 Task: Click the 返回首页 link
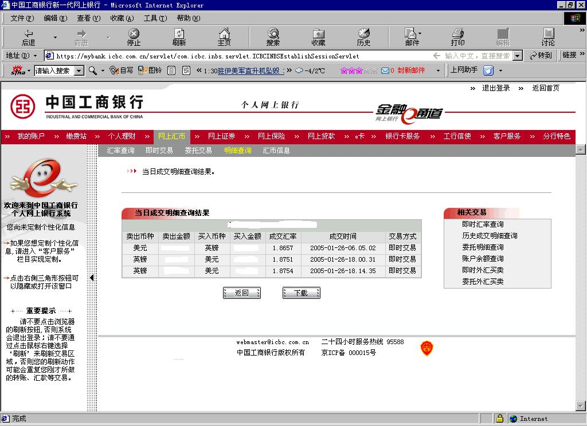[x=546, y=88]
